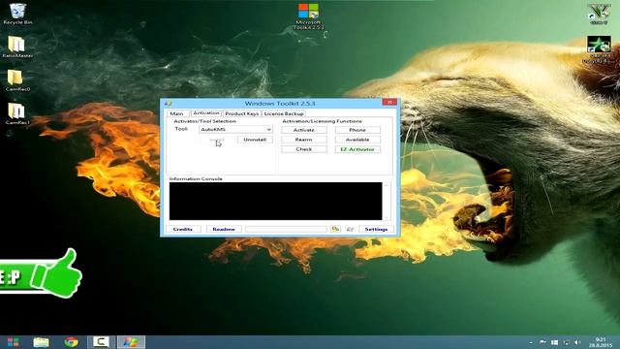Open the taskbar clock and date
Viewport: 620px width, 349px height.
click(601, 342)
